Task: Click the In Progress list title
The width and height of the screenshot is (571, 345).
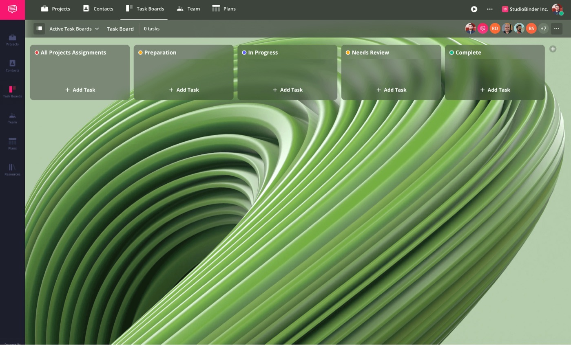Action: 263,53
